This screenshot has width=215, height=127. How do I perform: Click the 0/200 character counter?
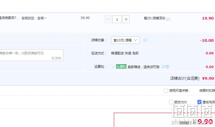click(x=56, y=58)
